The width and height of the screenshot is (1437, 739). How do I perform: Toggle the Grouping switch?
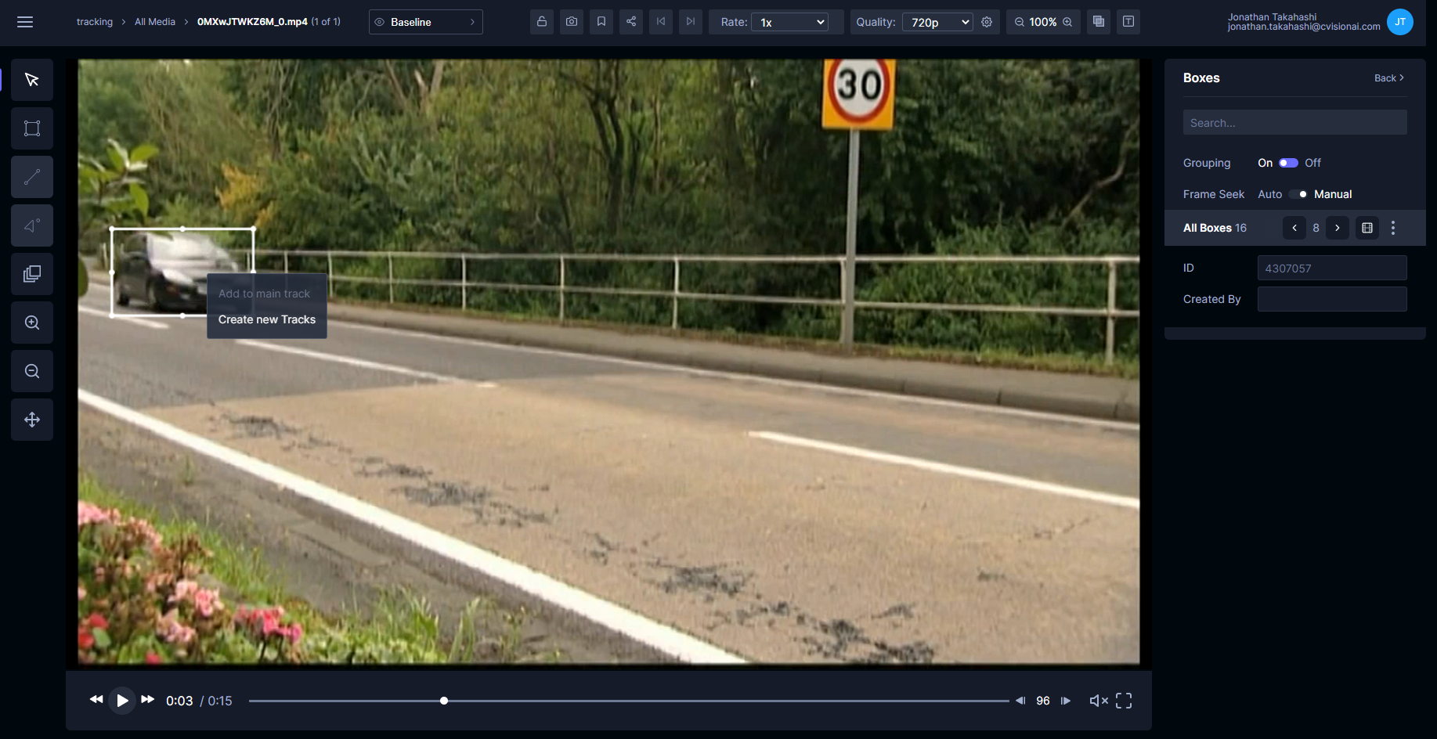[1288, 163]
